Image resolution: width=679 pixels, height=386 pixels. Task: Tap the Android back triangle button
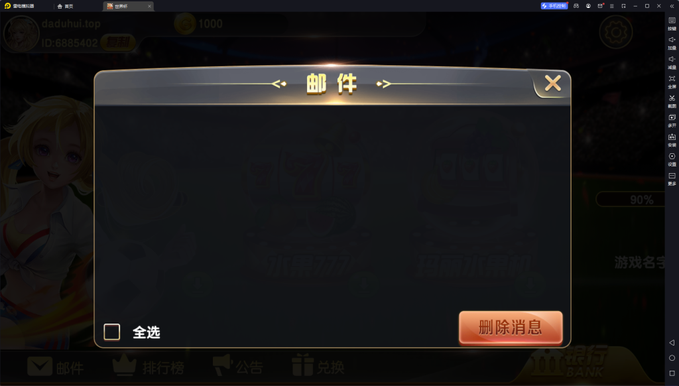coord(672,343)
